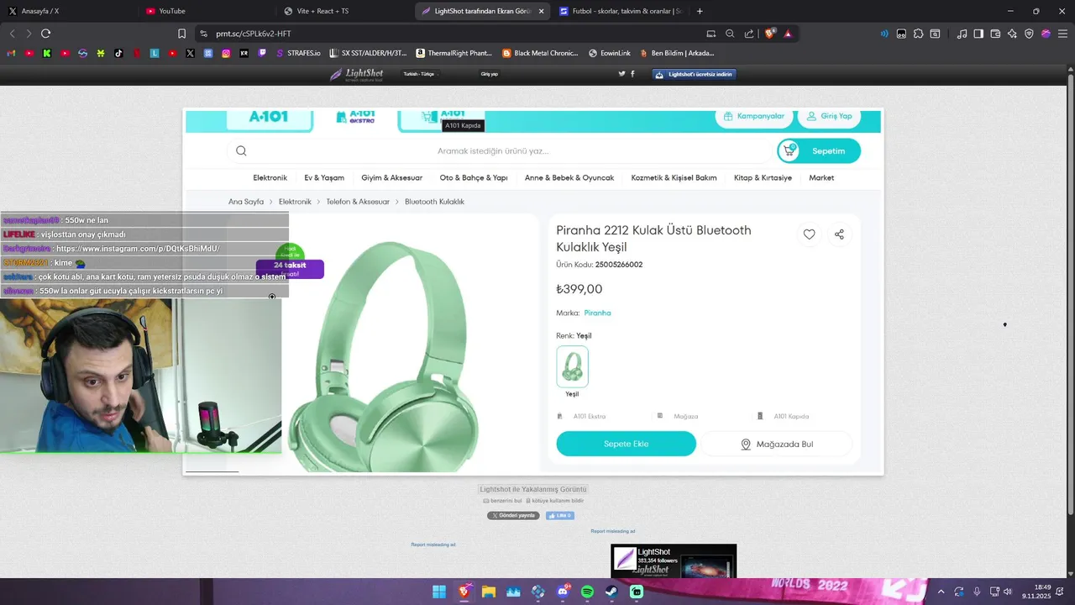Open the Brave Wallet icon

coord(995,34)
